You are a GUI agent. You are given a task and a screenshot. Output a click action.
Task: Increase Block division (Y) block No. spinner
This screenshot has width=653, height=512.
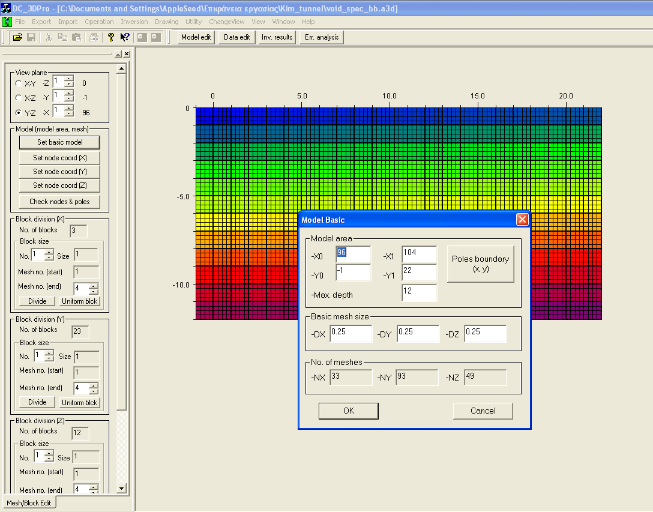49,353
